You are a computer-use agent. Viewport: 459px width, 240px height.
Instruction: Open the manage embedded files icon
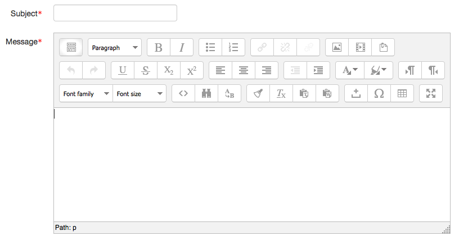tap(383, 47)
